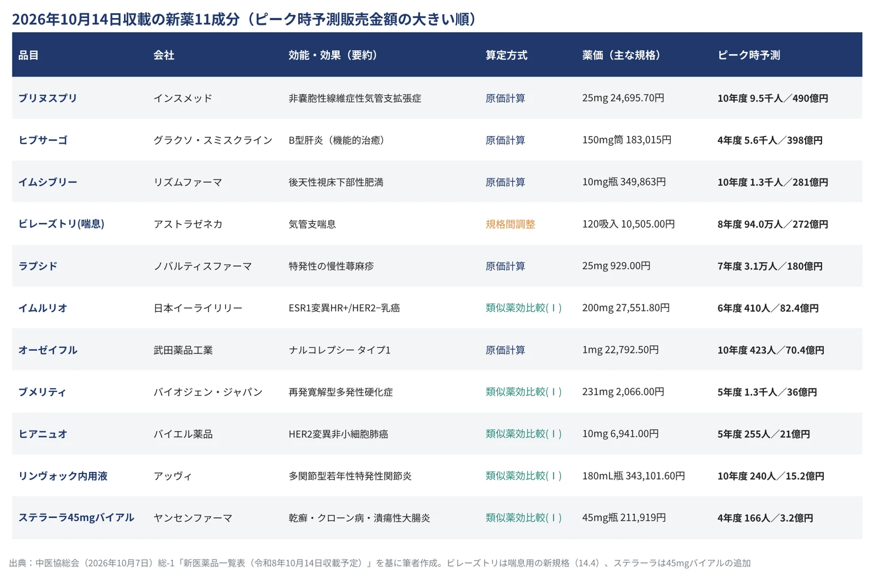Select the product name リンヴォック内用液
This screenshot has height=572, width=874.
click(x=63, y=476)
